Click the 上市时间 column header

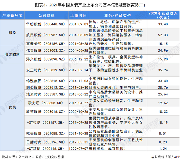(x=78, y=15)
